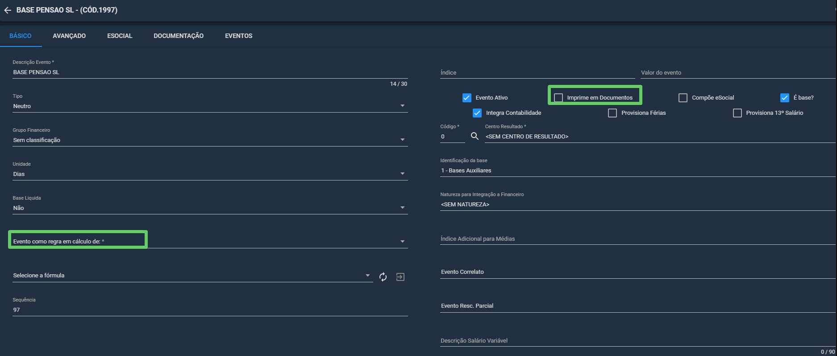This screenshot has width=837, height=356.
Task: Uncheck Integra Contabilidade
Action: [x=477, y=113]
